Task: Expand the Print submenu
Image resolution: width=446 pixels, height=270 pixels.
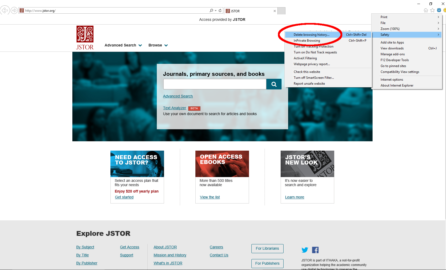Action: point(407,17)
